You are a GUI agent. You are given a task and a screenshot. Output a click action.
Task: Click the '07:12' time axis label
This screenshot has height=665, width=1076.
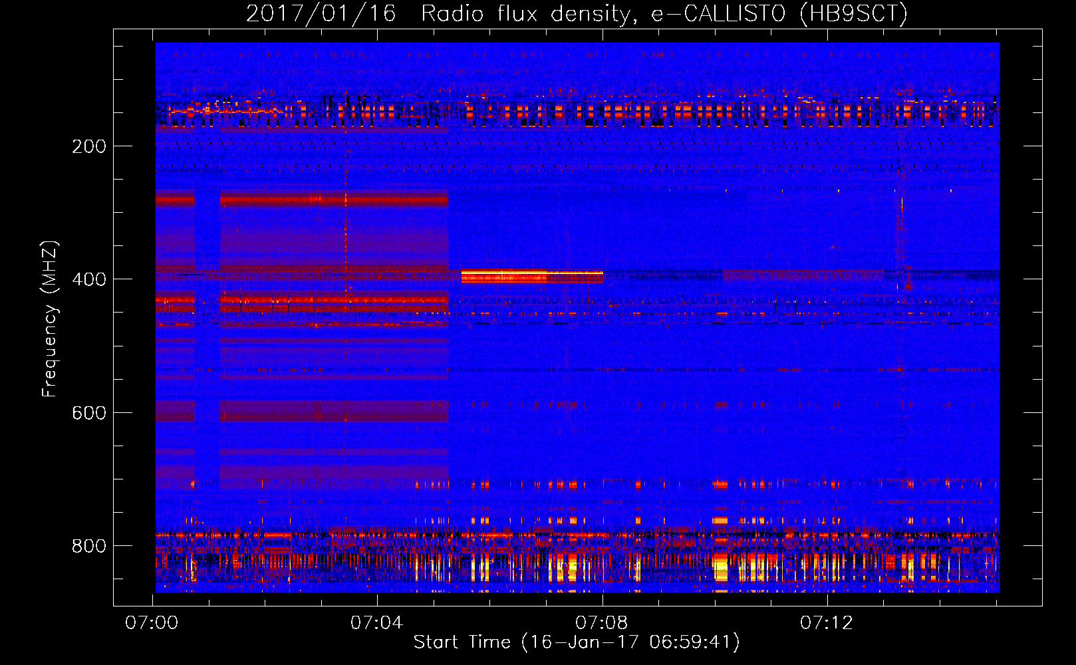[x=826, y=623]
